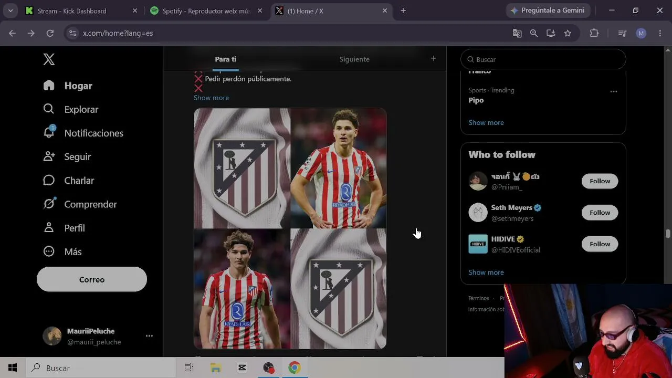
Task: Click the Pregúntale a Gemini button
Action: coord(549,10)
